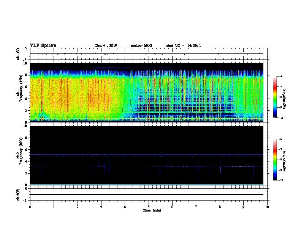The width and height of the screenshot is (301, 232).
Task: Click the time axis tick label '5'
Action: [x=149, y=207]
